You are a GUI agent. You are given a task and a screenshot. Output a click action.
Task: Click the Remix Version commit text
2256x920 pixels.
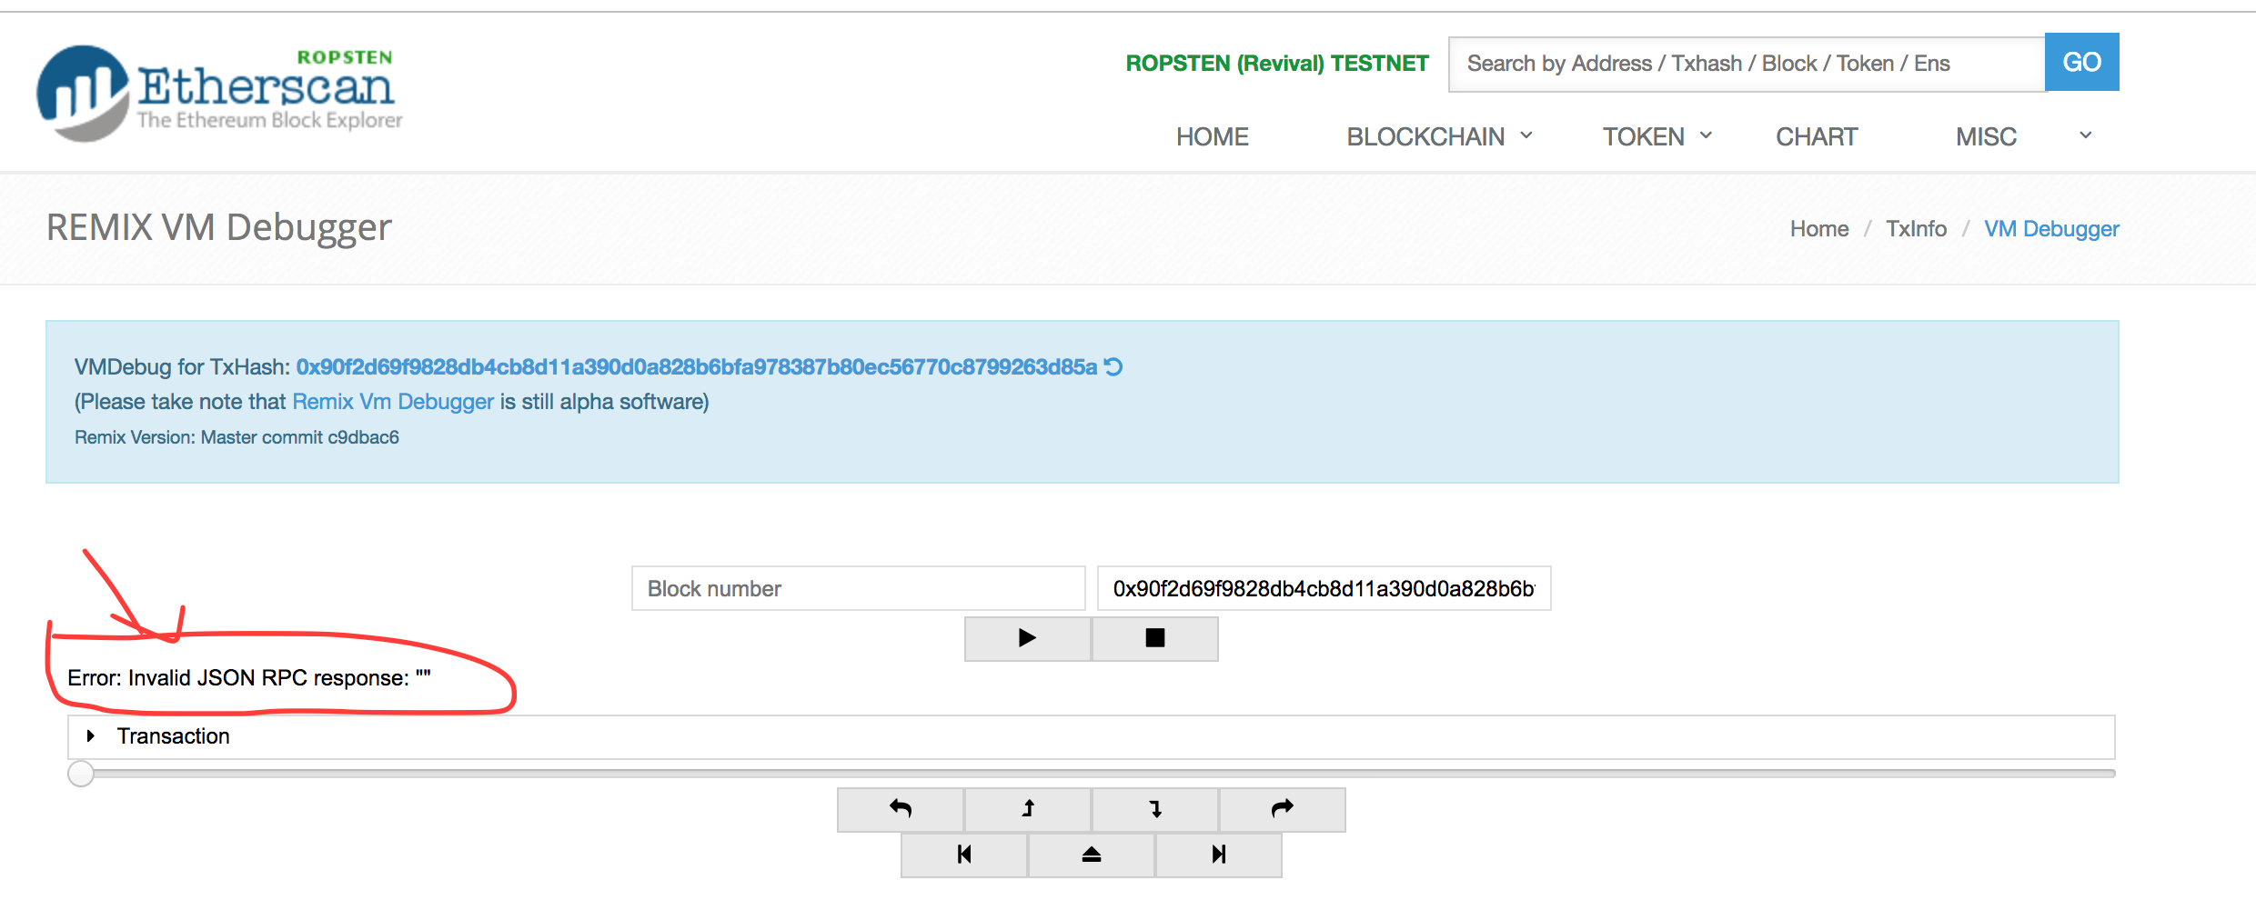[237, 437]
